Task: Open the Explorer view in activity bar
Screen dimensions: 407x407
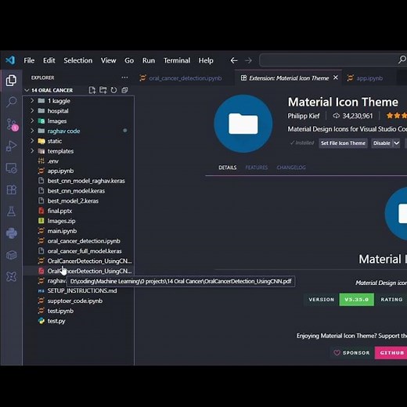Action: 11,81
